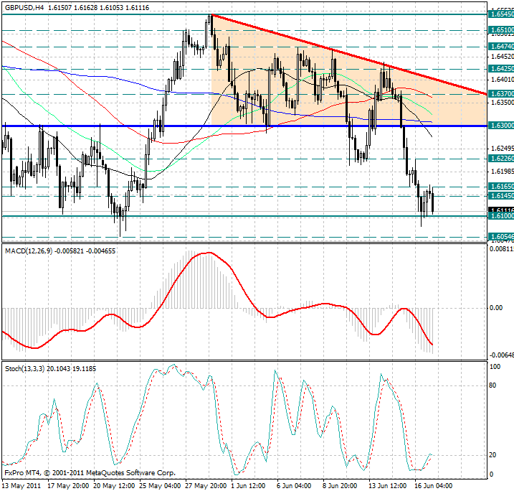The image size is (514, 491).
Task: Click the Stochastic 20 level axis label
Action: coord(492,455)
